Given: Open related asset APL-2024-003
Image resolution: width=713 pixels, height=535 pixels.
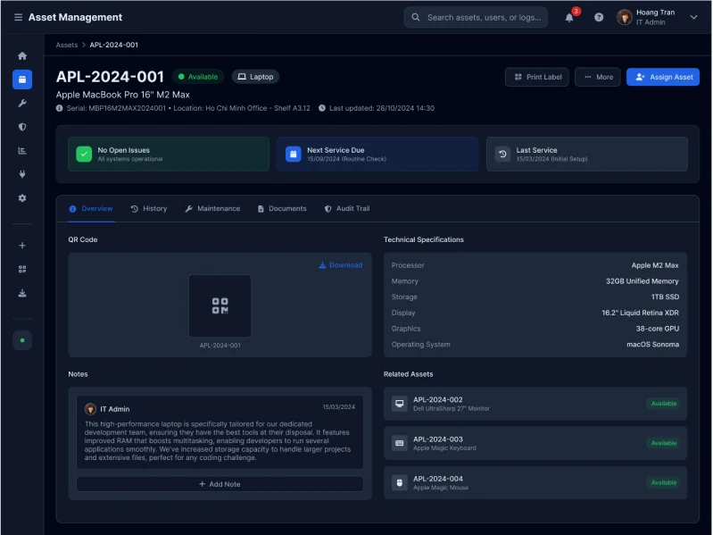Looking at the screenshot, I should pos(535,443).
